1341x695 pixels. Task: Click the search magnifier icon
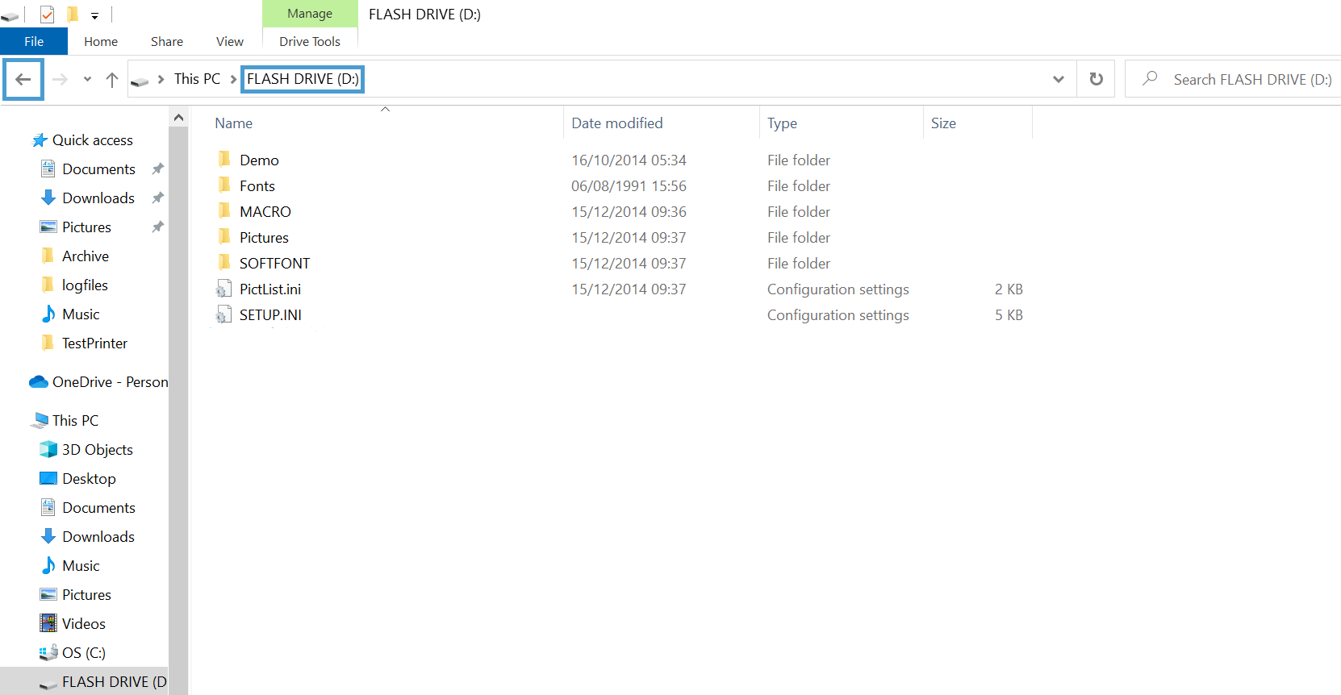(1150, 78)
